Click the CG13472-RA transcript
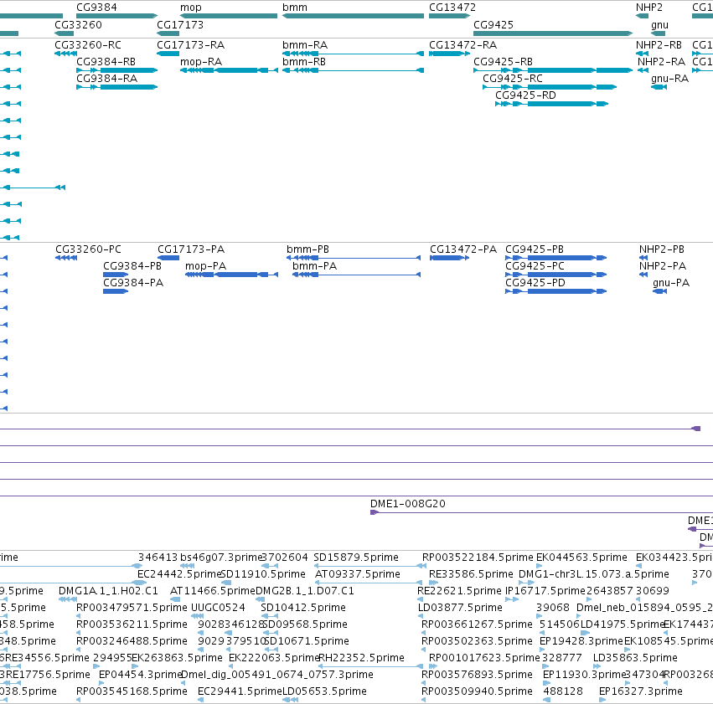 pyautogui.click(x=449, y=54)
